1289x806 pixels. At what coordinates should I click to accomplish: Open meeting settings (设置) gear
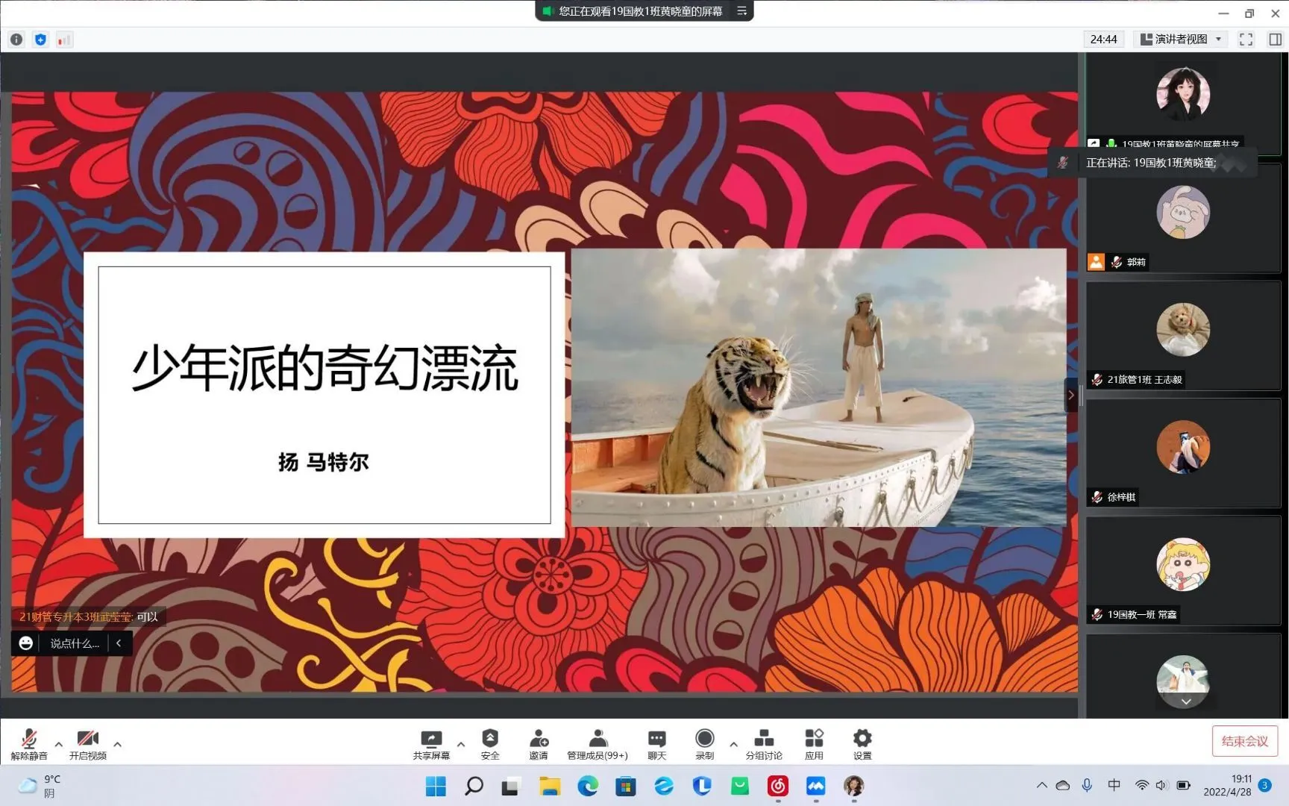click(x=862, y=743)
